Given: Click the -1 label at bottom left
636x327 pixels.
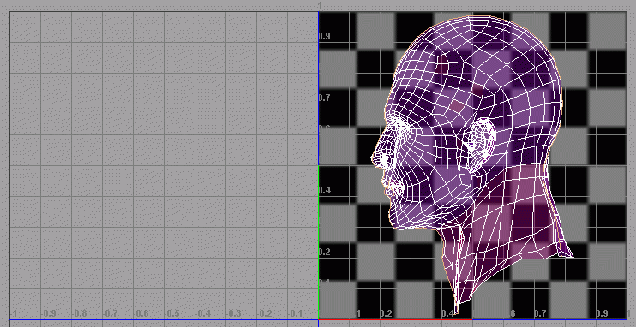Looking at the screenshot, I should 14,313.
